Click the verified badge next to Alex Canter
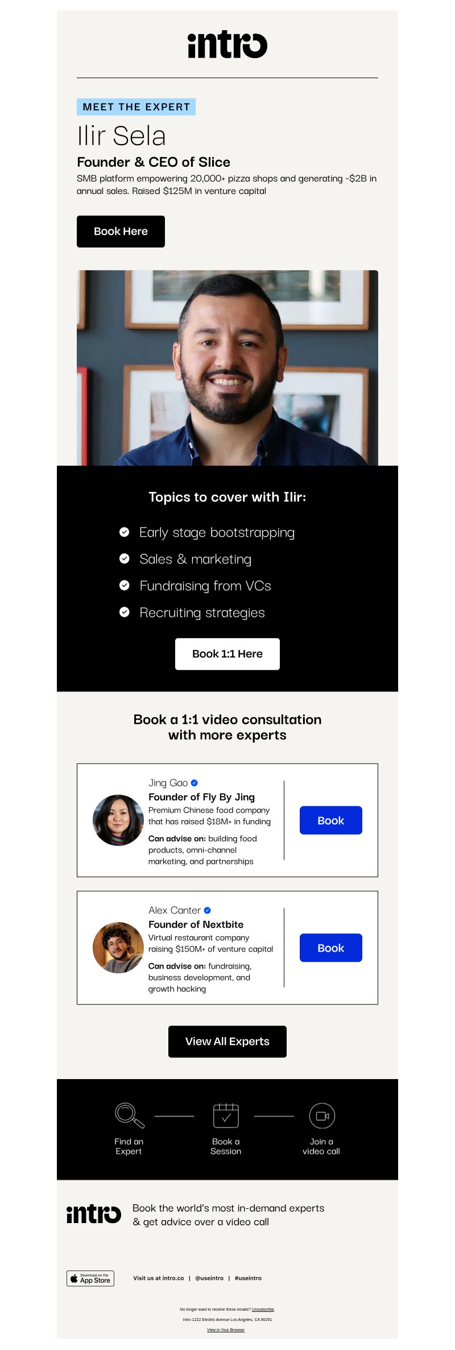 coord(207,911)
